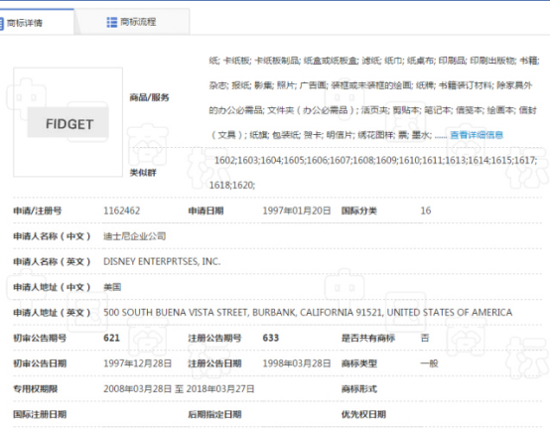Click the 申请日期 label
Viewport: 550px width, 429px height.
click(206, 211)
